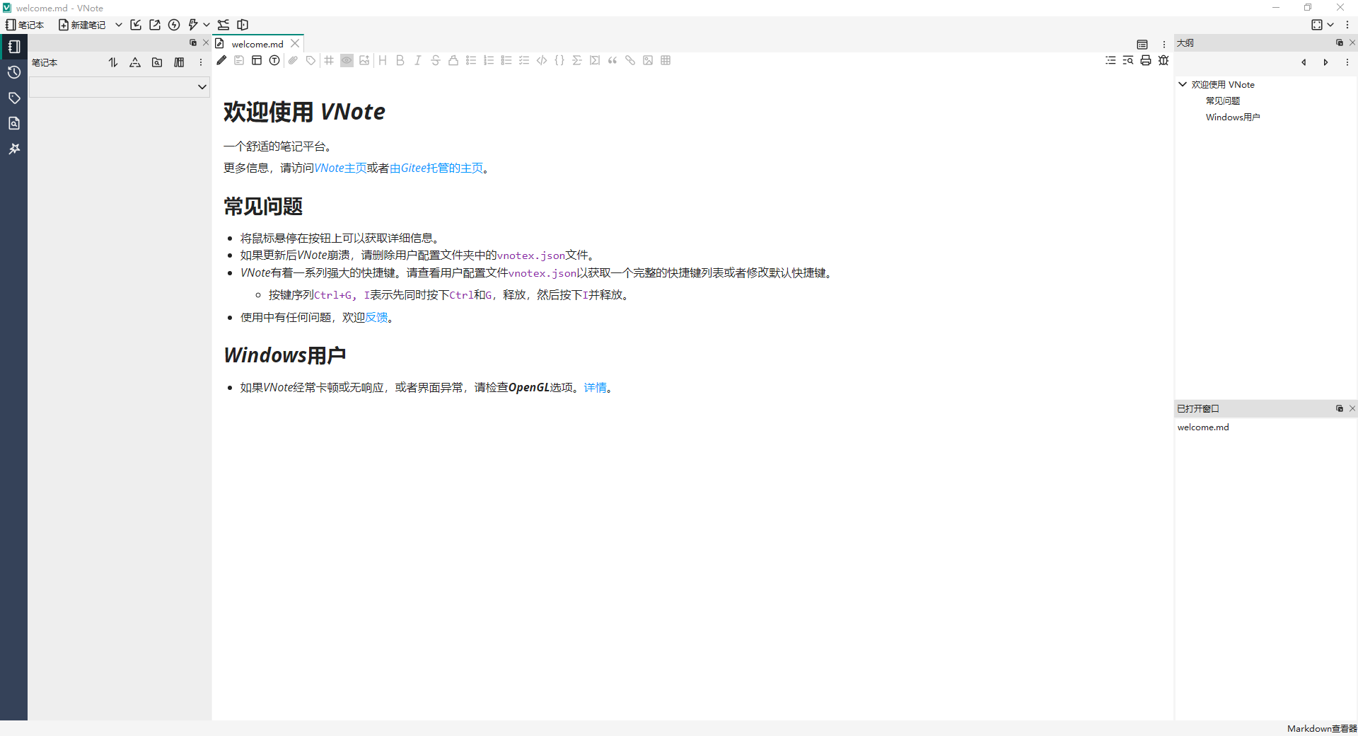Viewport: 1358px width, 736px height.
Task: Click the 新建笔记 new note button
Action: click(x=82, y=25)
